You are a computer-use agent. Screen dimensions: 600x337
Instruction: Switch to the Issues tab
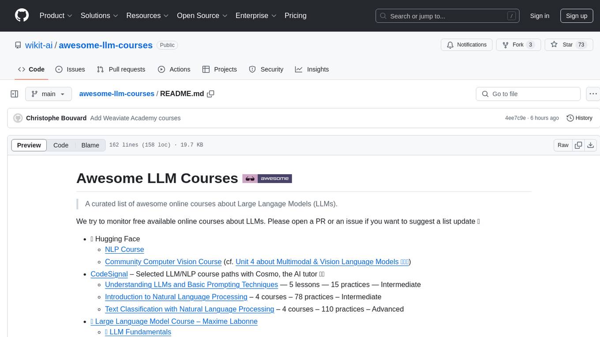click(x=70, y=69)
